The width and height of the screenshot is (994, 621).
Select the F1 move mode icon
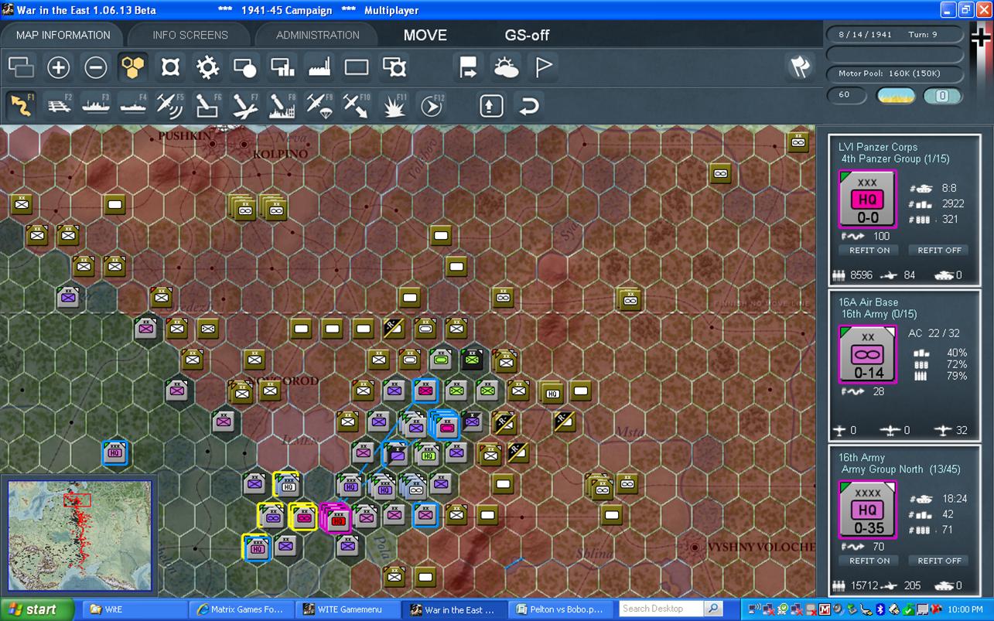[x=22, y=105]
